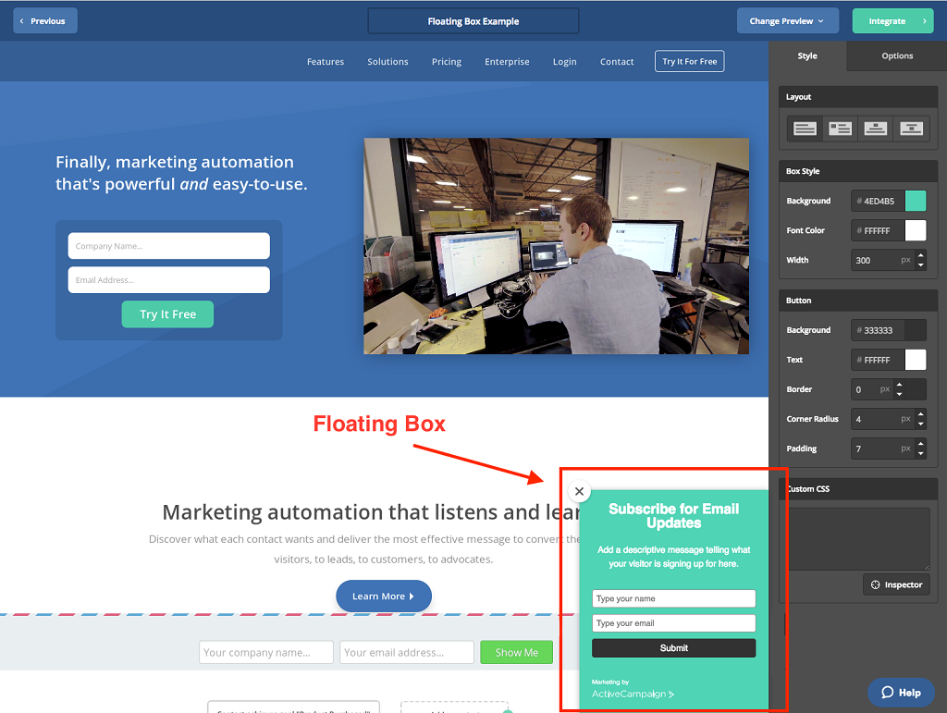Choose the third layout icon option
Screen dimensions: 947x713
876,129
